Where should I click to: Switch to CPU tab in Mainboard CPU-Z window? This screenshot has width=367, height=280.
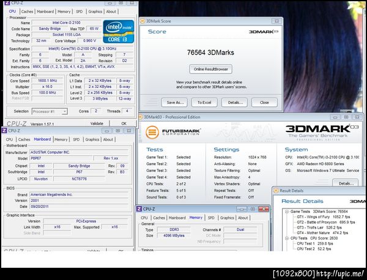[9, 139]
